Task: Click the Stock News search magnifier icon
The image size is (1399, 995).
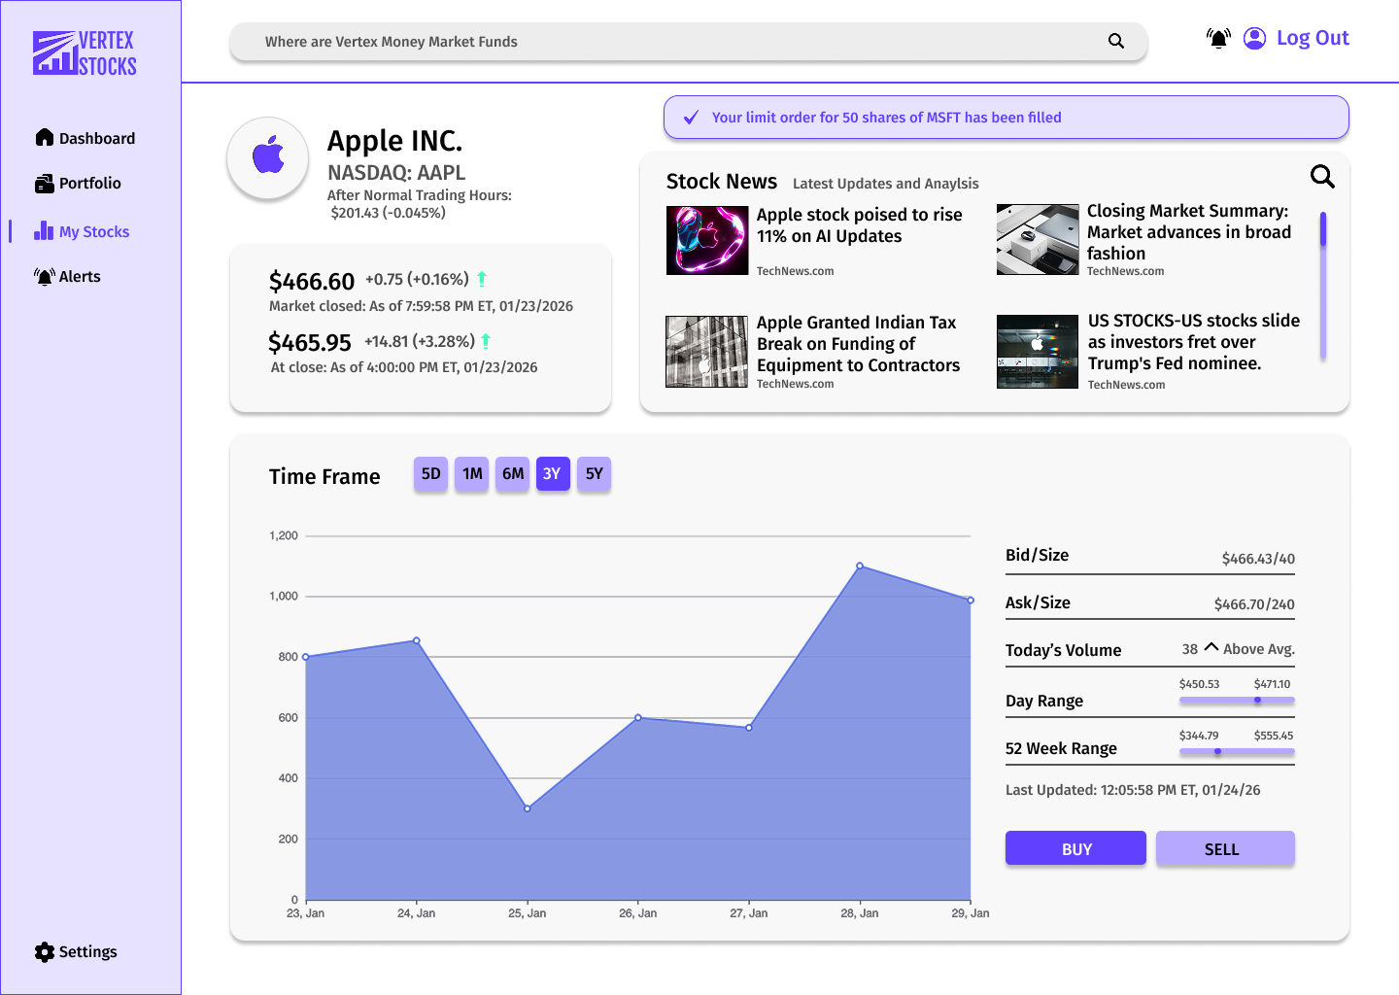Action: coord(1322,176)
